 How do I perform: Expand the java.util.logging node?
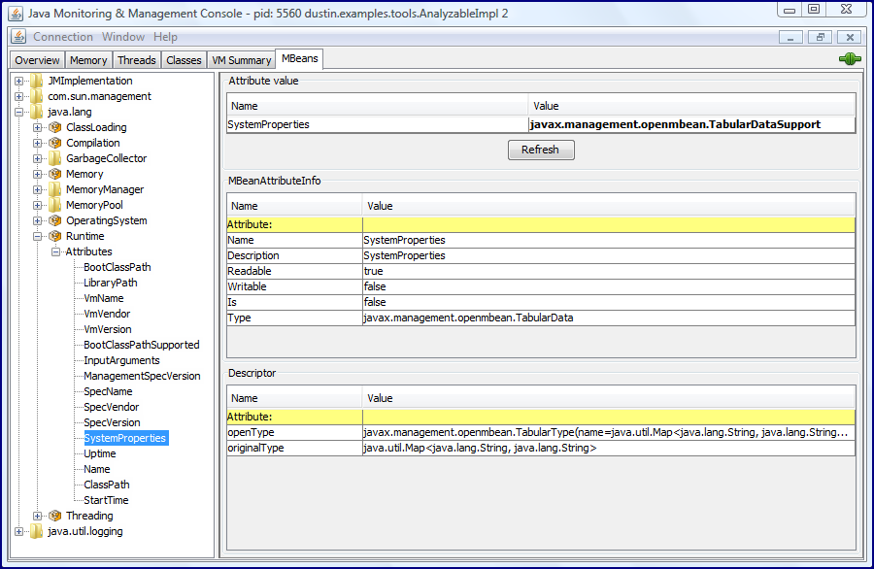[19, 532]
